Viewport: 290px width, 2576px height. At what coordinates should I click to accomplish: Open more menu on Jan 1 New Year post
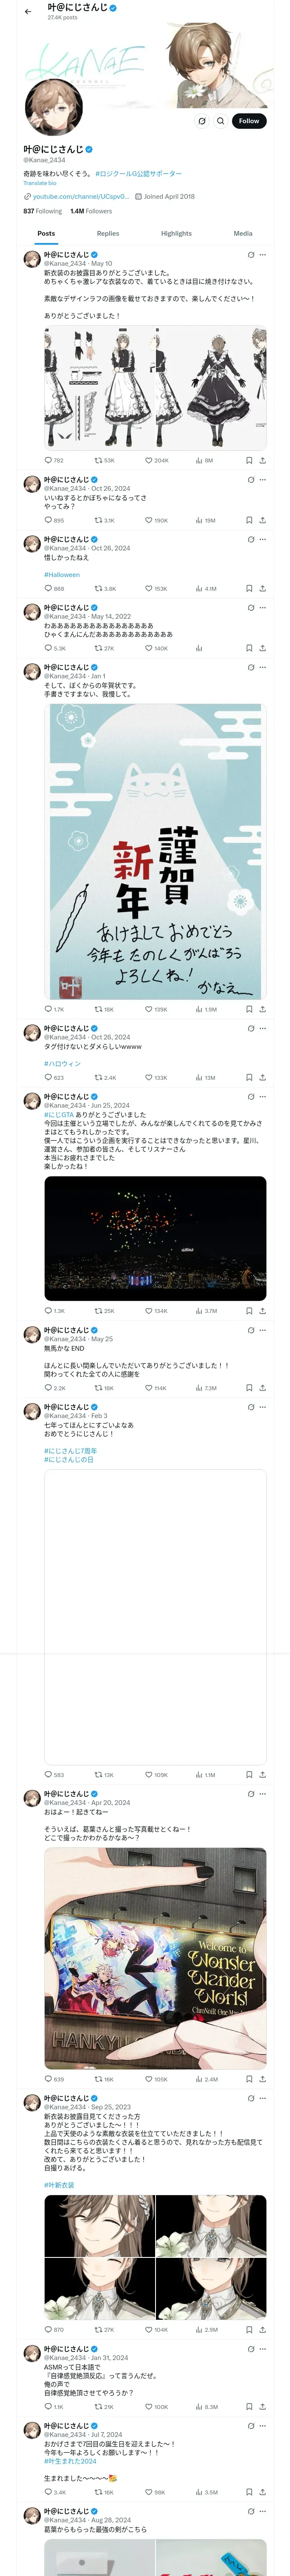pyautogui.click(x=263, y=667)
